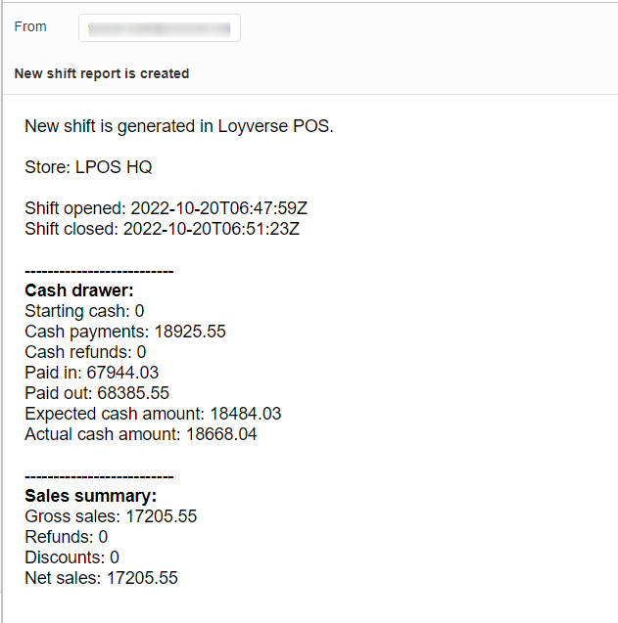The height and width of the screenshot is (623, 618).
Task: Click the Shift opened timestamp line
Action: pos(166,208)
